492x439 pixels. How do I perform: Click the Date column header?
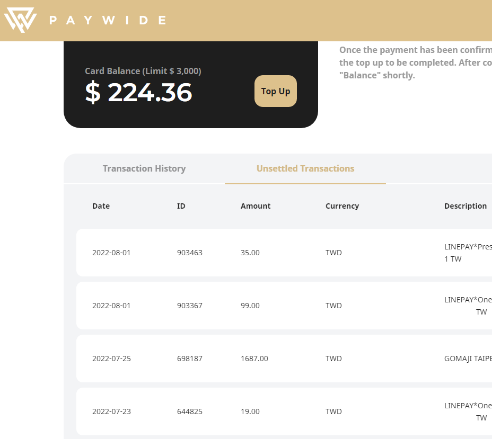coord(101,206)
